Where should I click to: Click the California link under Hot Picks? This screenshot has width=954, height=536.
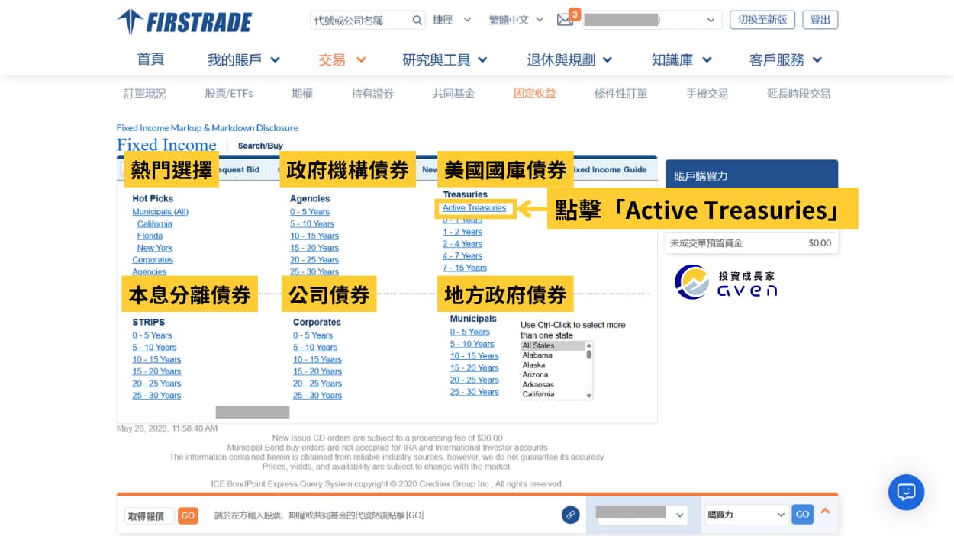click(x=155, y=224)
